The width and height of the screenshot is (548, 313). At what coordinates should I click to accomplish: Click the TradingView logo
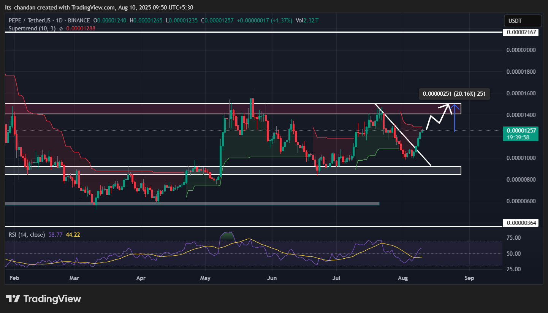click(43, 299)
